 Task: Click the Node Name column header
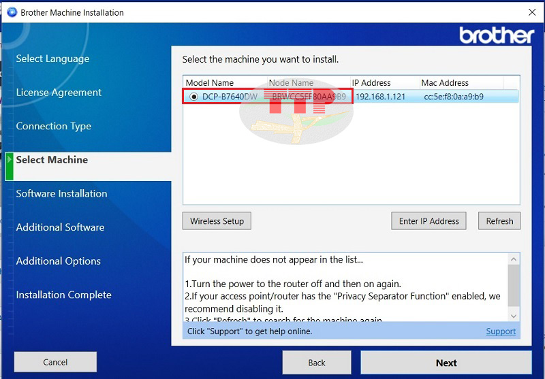(309, 82)
